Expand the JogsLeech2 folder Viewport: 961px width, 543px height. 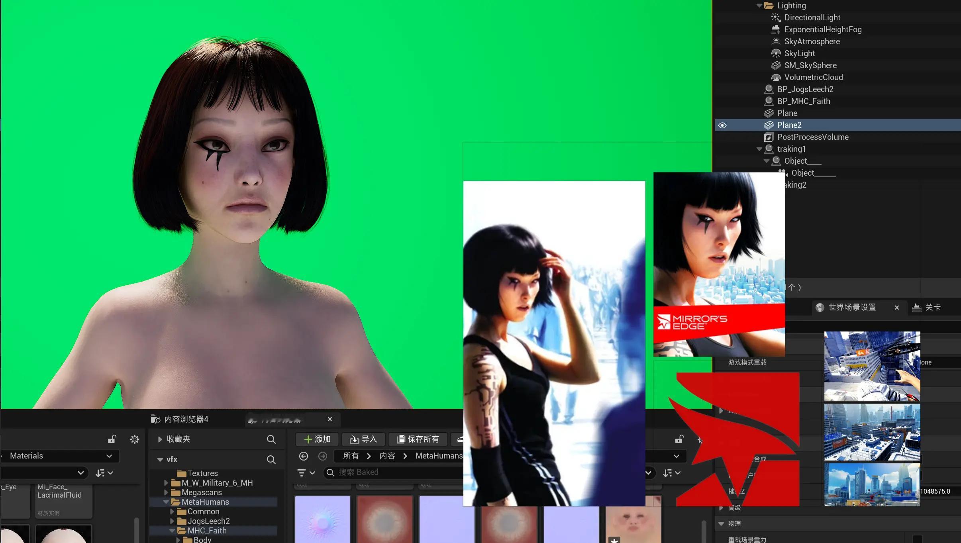tap(172, 521)
